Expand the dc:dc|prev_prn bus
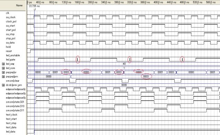This screenshot has height=135, width=220. click(x=3, y=85)
